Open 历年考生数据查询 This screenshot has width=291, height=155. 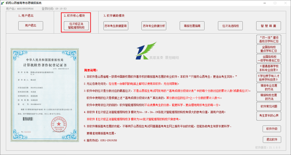click(116, 26)
